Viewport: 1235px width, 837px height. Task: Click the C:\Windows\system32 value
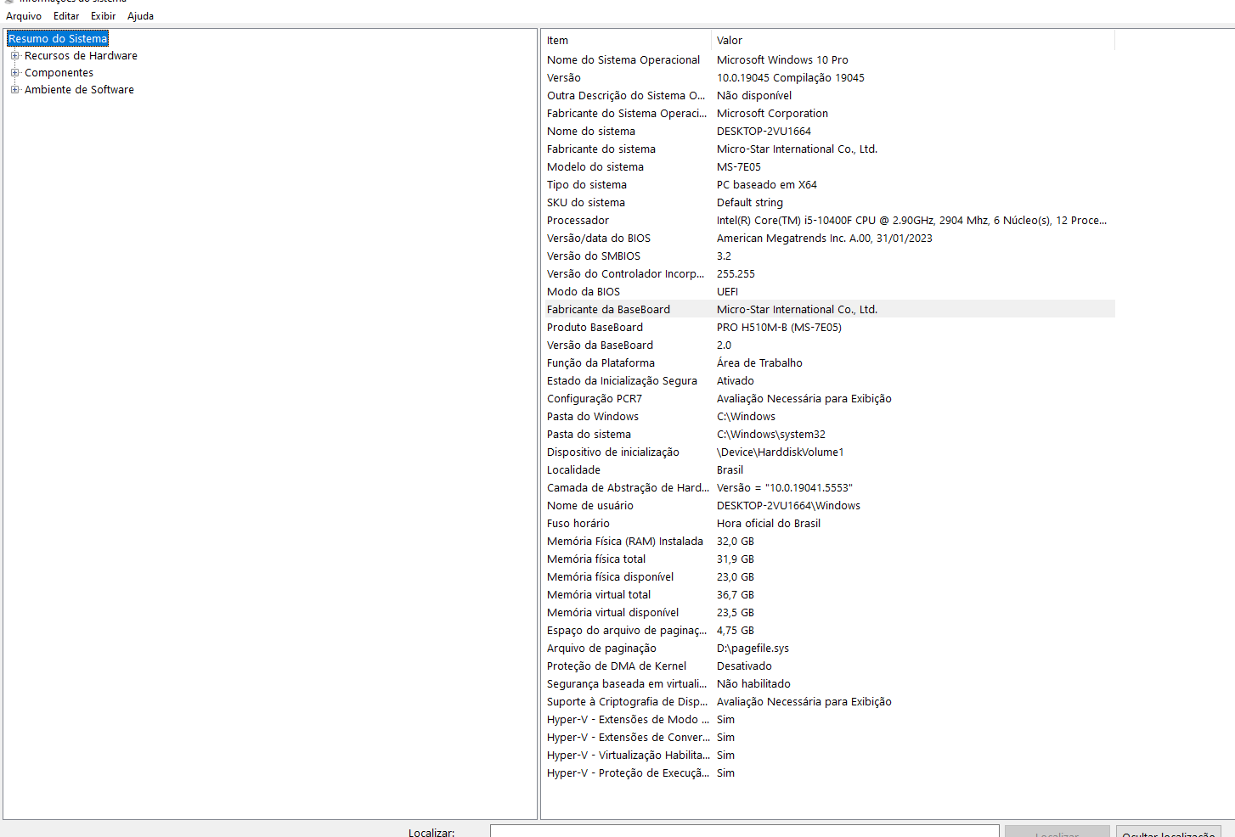click(x=771, y=435)
